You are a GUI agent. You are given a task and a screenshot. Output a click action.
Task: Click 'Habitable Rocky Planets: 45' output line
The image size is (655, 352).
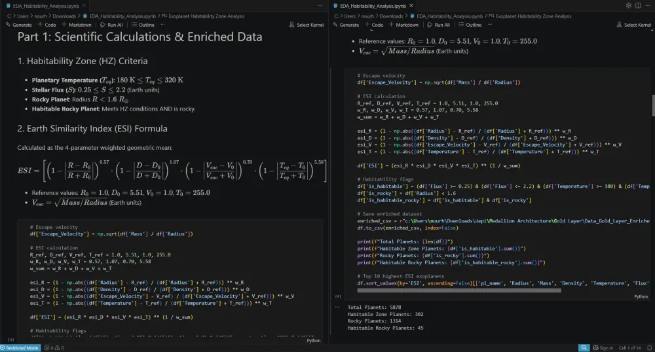(x=385, y=328)
